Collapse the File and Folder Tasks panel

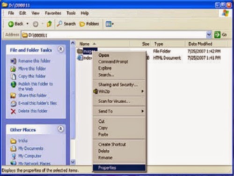61,49
